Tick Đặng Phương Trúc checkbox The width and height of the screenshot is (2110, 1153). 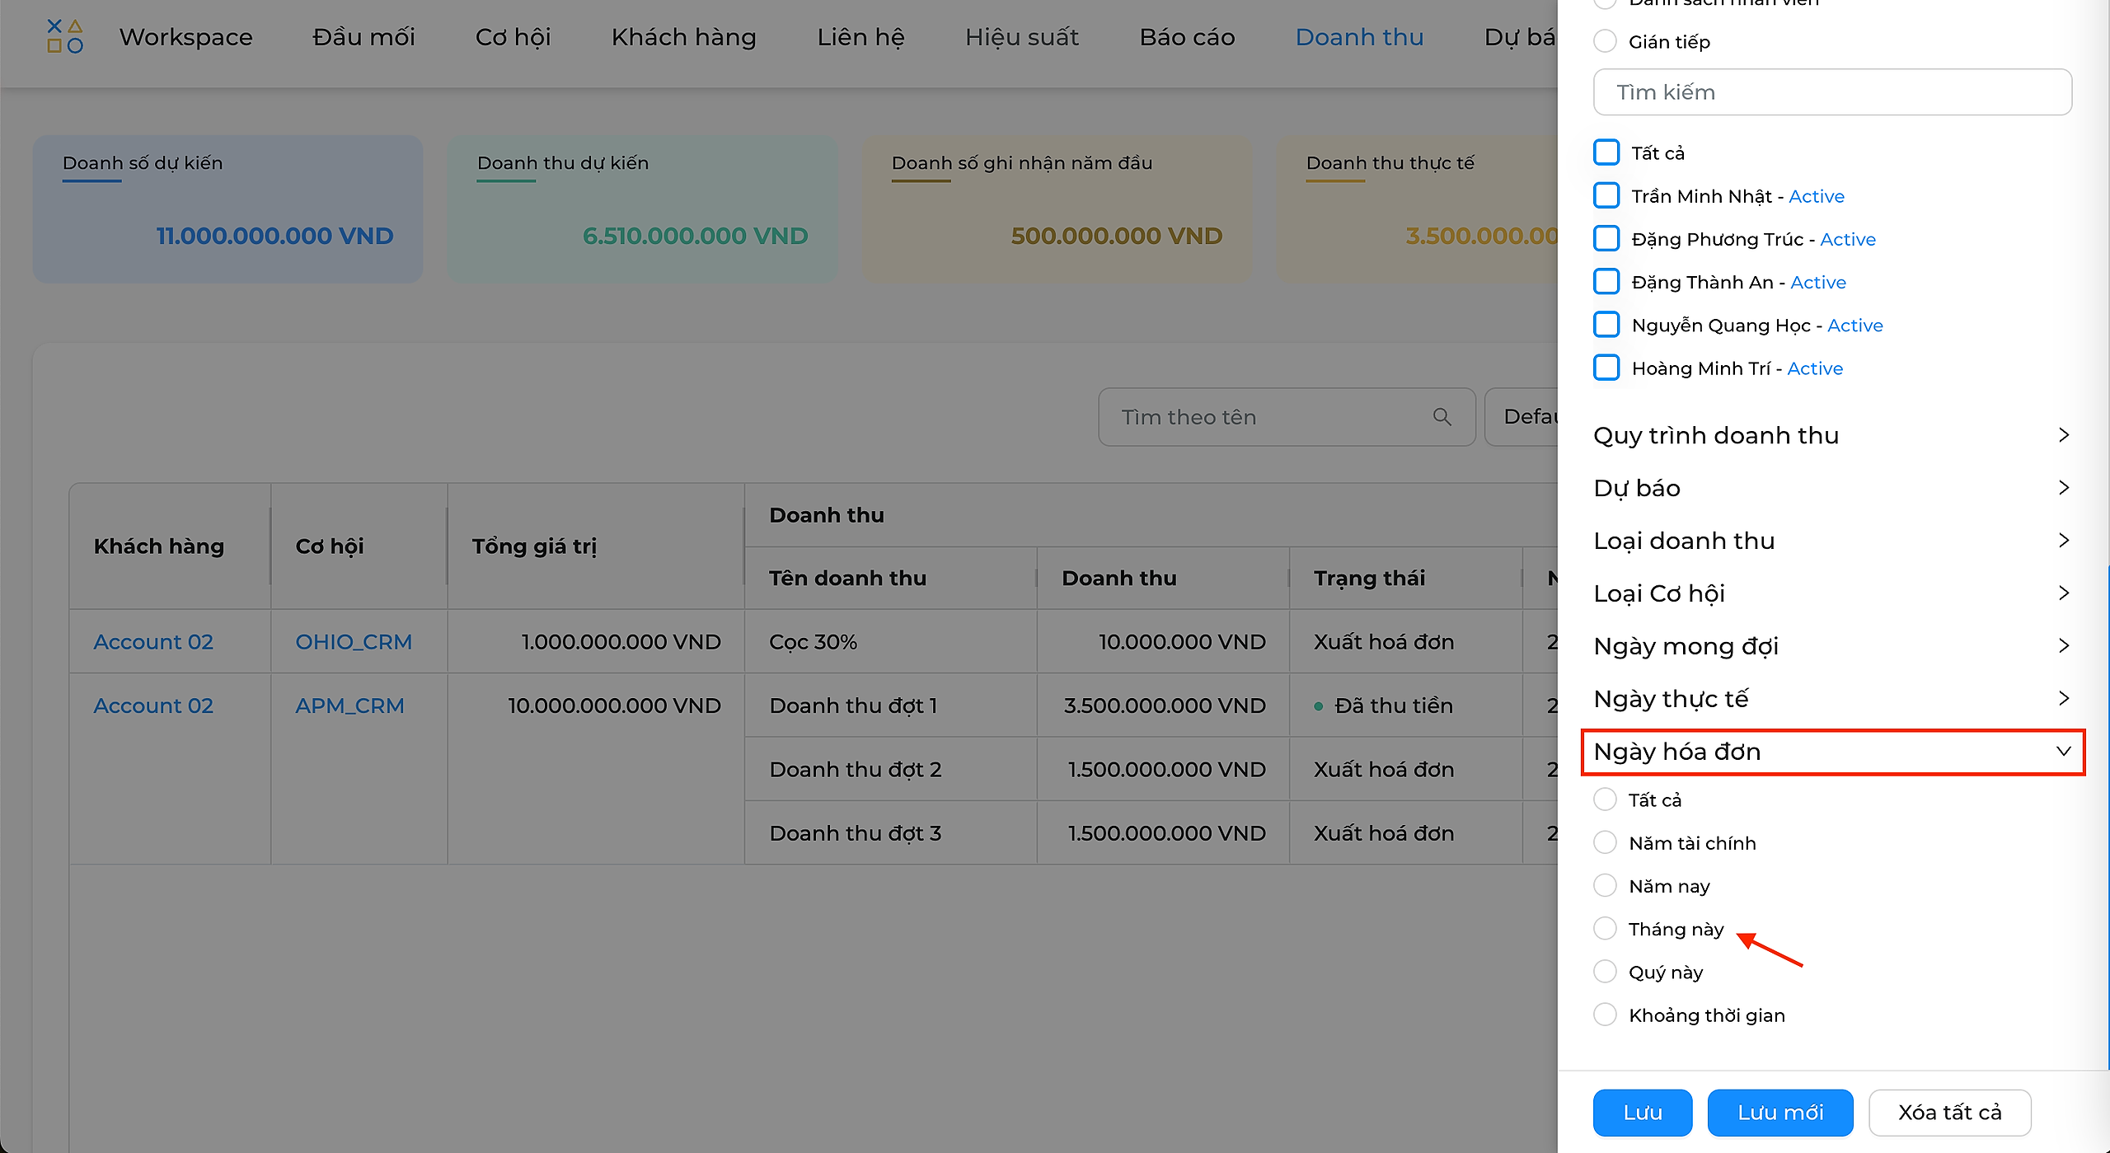click(x=1606, y=238)
